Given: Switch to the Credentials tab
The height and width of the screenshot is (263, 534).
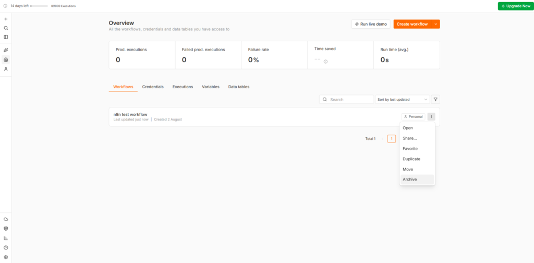Looking at the screenshot, I should pyautogui.click(x=153, y=87).
